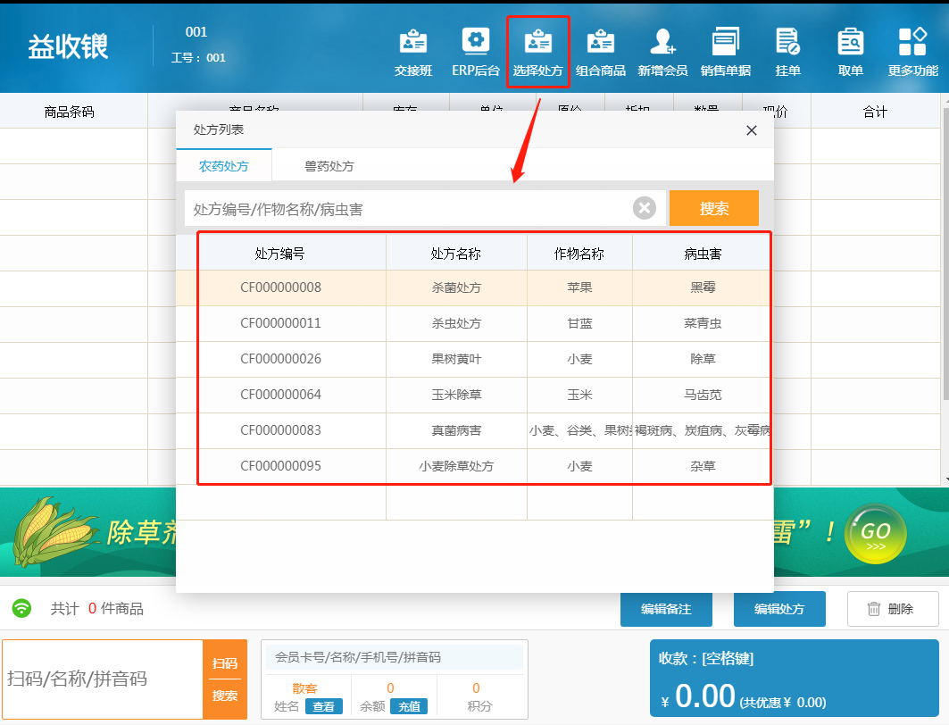Click the 编辑处方 button

point(778,609)
